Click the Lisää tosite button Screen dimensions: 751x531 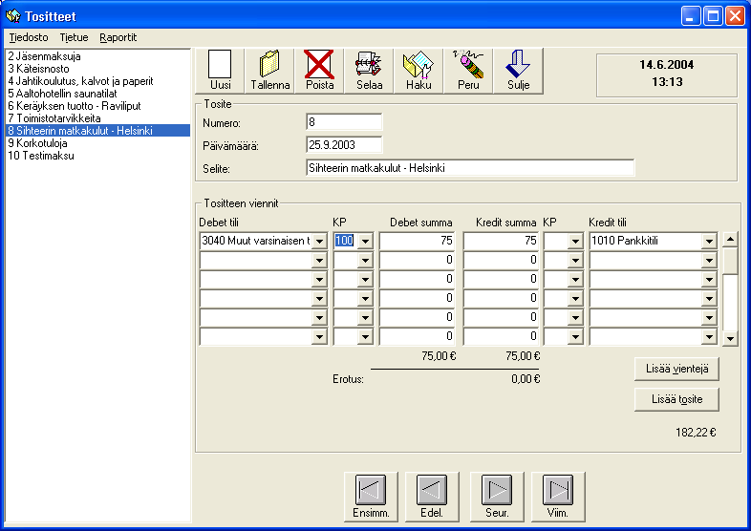click(x=676, y=399)
